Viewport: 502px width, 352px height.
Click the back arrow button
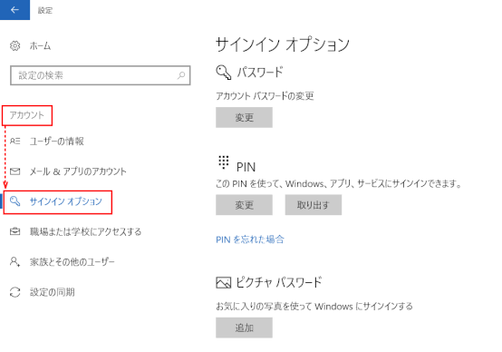coord(14,10)
